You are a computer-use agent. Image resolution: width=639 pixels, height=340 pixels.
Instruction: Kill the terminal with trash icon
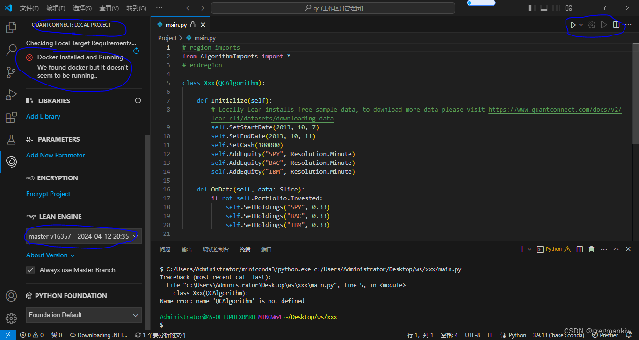point(592,249)
